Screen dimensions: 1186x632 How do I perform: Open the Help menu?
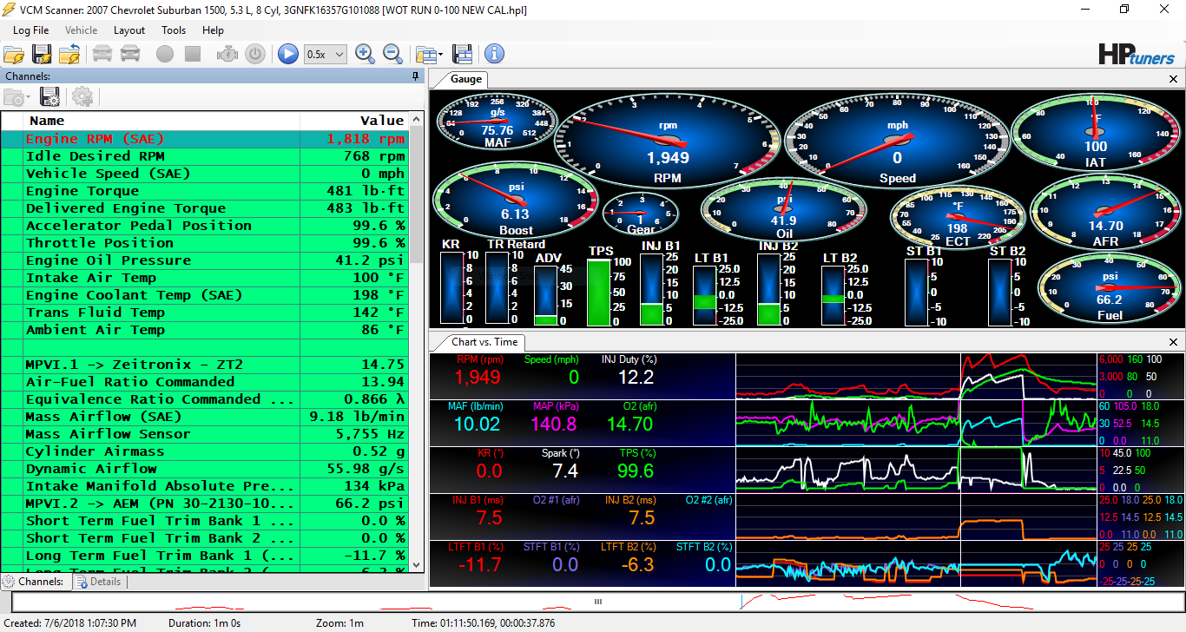214,30
